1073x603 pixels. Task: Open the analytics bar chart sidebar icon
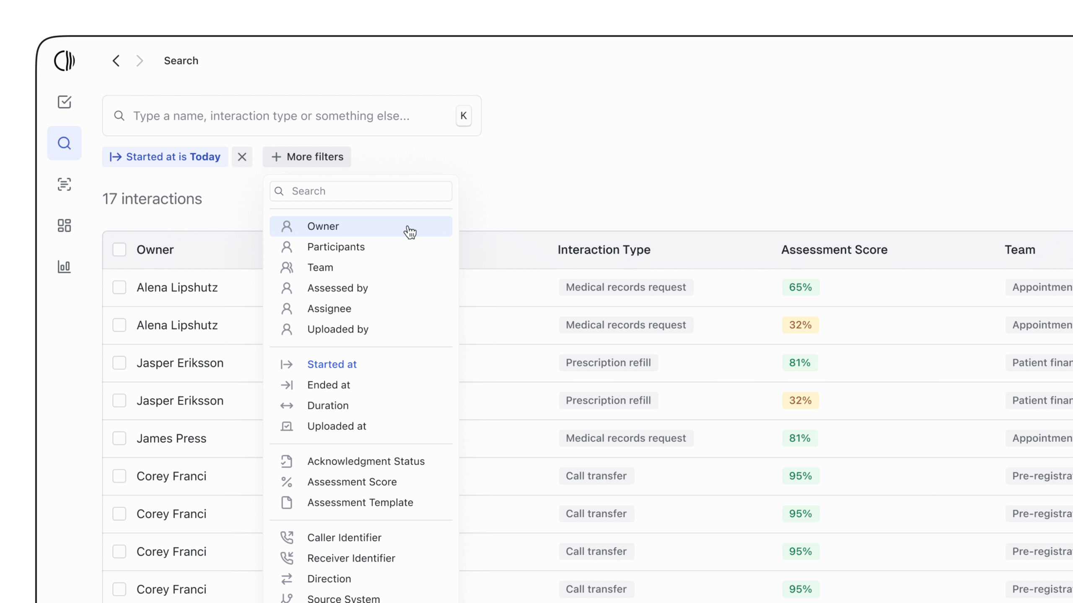(64, 266)
